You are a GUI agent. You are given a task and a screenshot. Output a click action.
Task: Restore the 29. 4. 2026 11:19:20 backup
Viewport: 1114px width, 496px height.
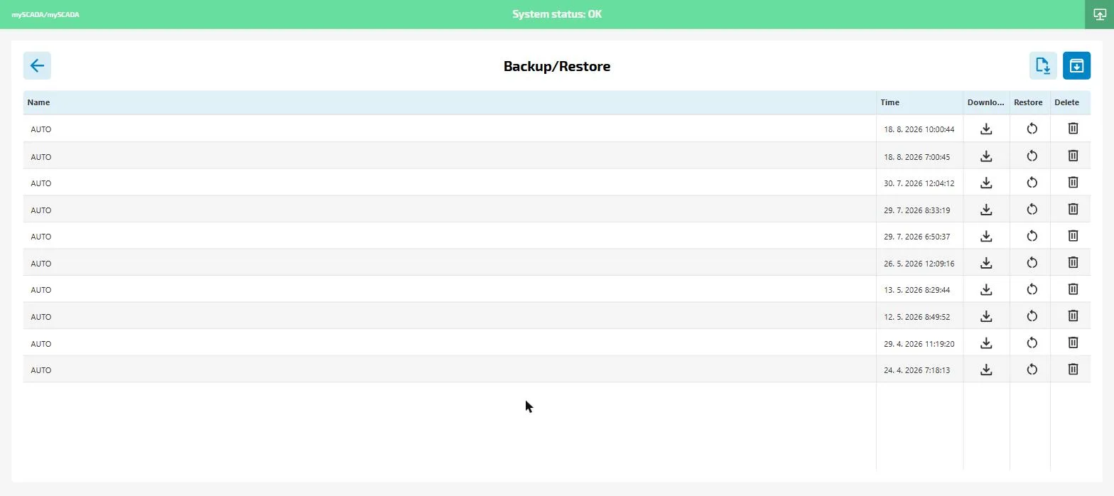[1032, 343]
